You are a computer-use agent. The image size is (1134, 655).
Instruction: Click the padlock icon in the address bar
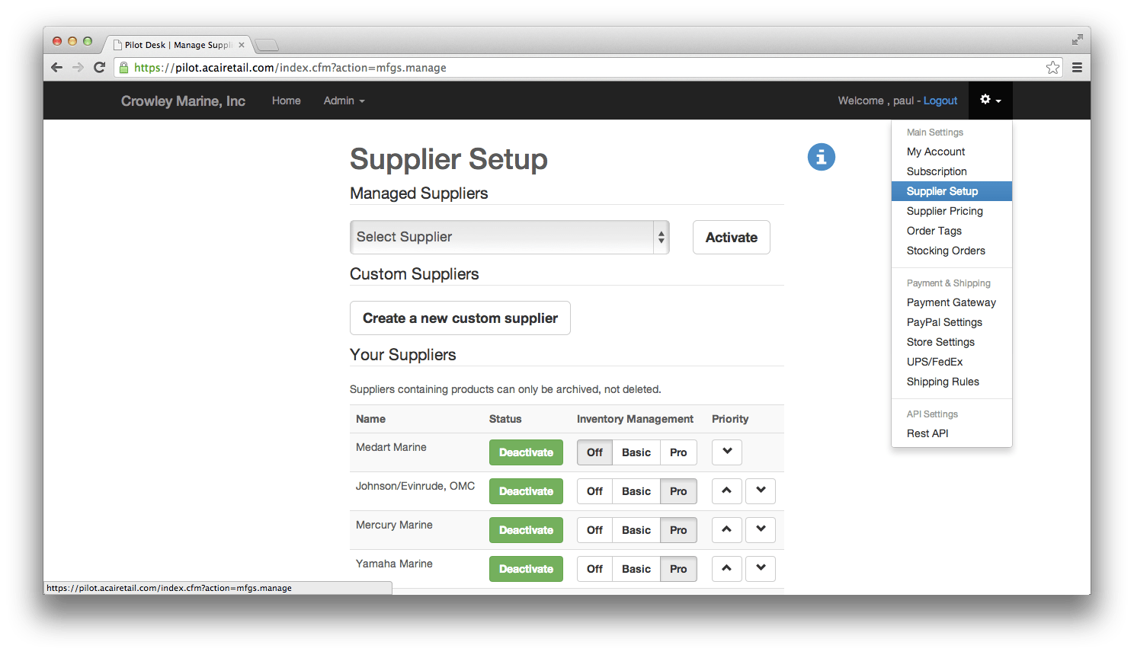click(x=123, y=67)
